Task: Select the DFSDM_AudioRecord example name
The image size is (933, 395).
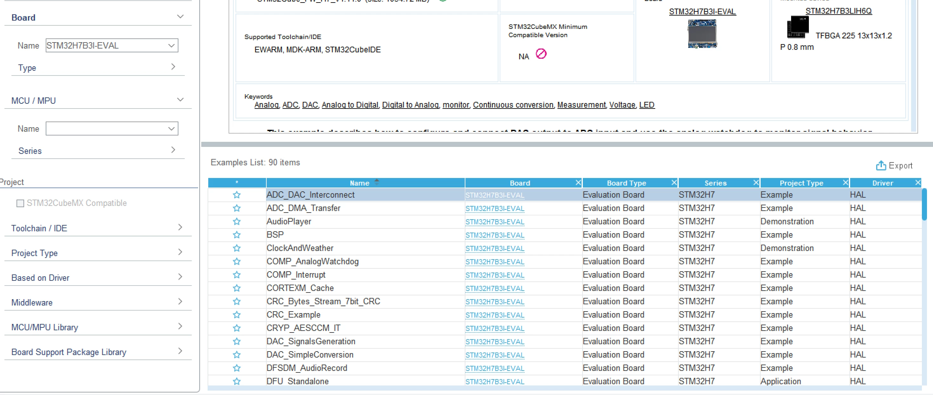Action: [x=307, y=368]
